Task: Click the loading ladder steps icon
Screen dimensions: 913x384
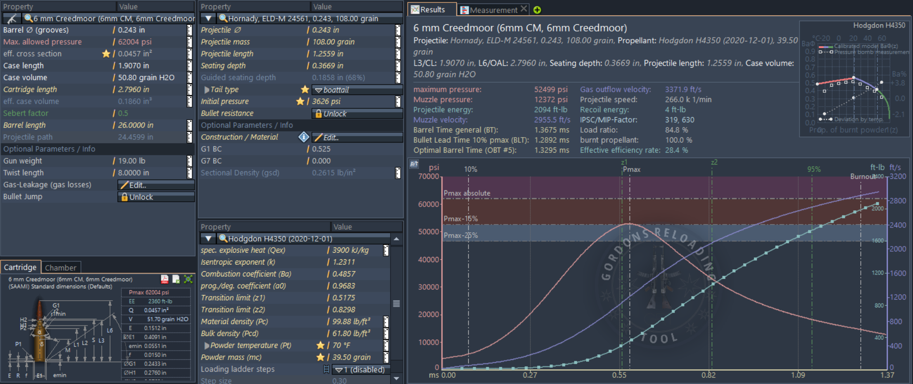Action: pyautogui.click(x=326, y=369)
